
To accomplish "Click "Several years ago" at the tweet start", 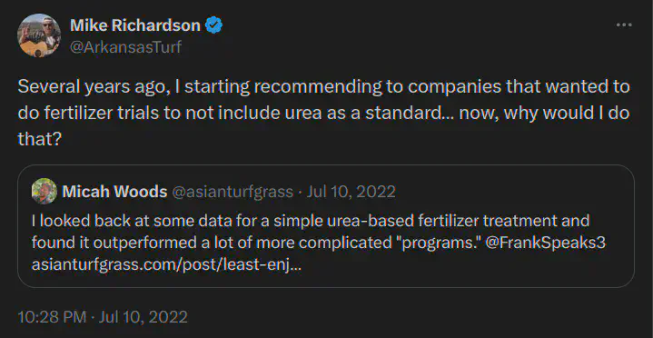I will [93, 87].
